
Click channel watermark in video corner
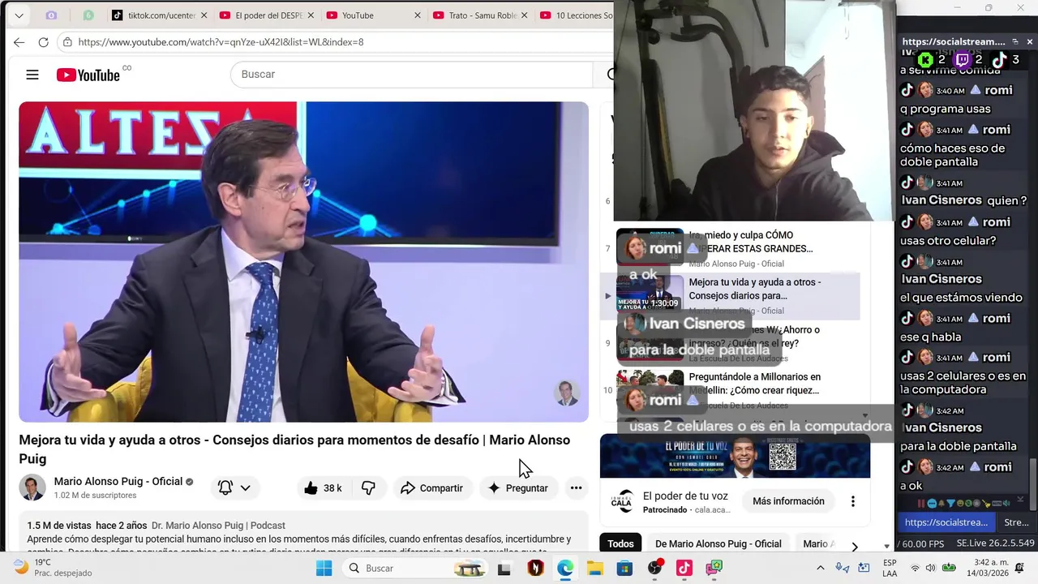[x=567, y=393]
